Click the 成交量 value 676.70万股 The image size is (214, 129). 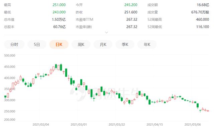[200, 12]
